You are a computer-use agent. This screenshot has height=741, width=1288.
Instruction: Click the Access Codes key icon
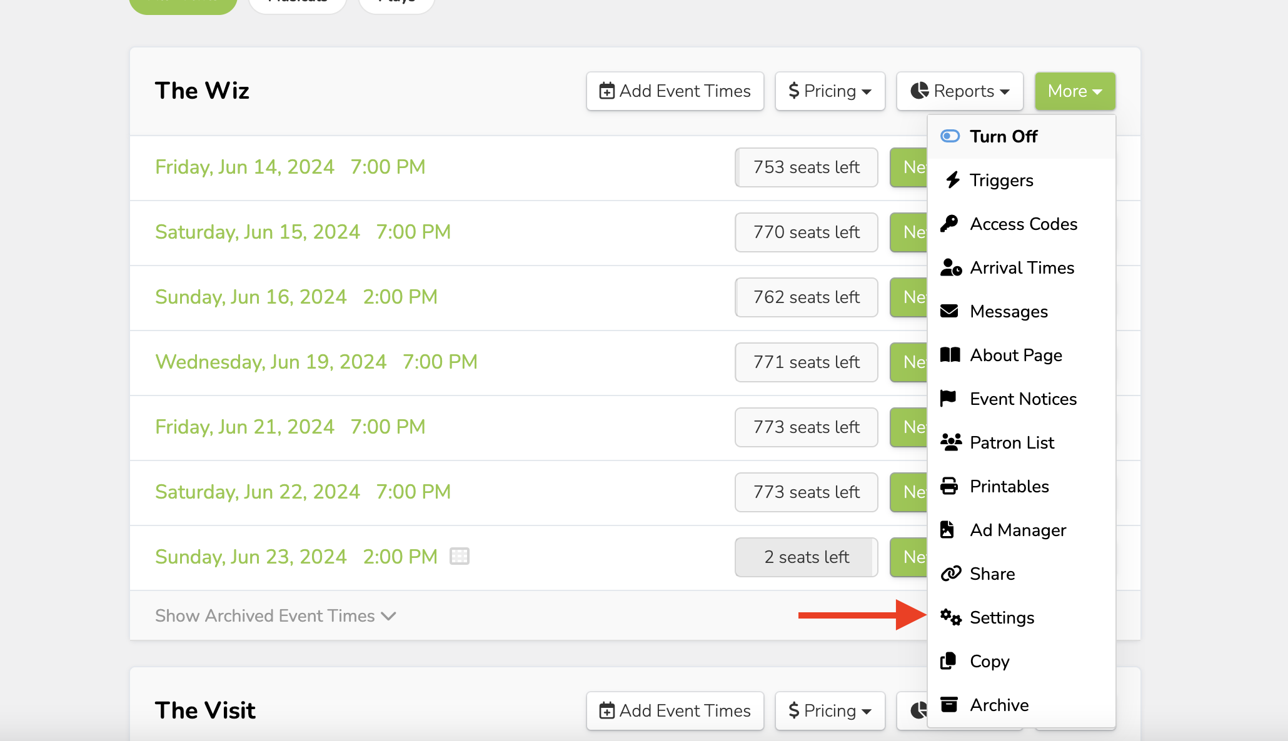pyautogui.click(x=950, y=224)
